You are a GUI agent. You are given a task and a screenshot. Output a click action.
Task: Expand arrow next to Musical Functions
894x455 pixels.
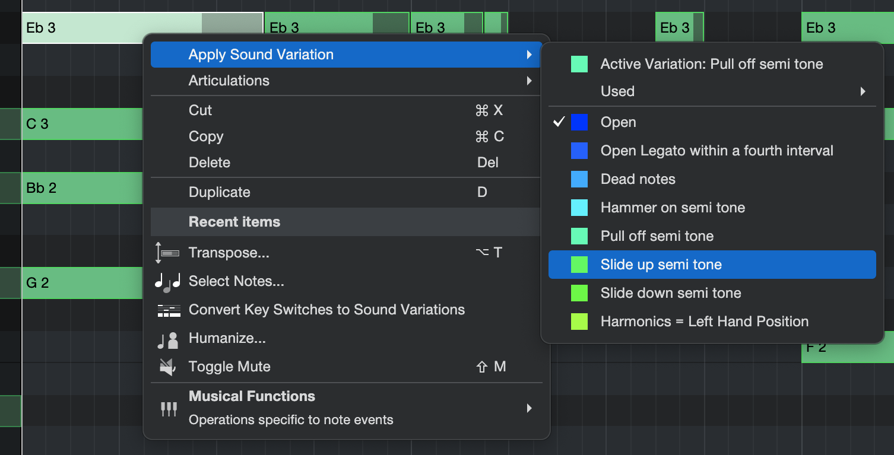click(x=529, y=408)
